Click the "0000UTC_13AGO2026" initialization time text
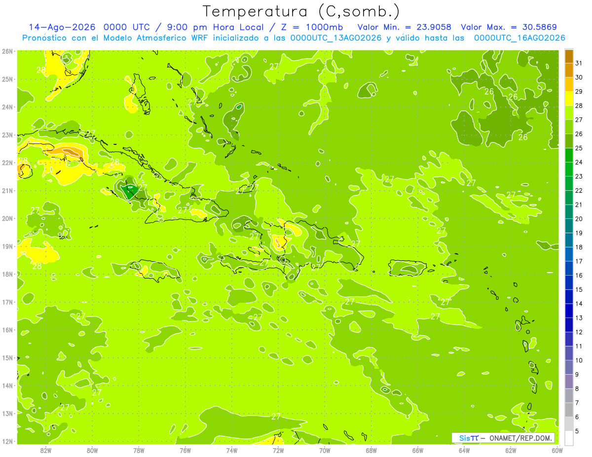 [336, 38]
